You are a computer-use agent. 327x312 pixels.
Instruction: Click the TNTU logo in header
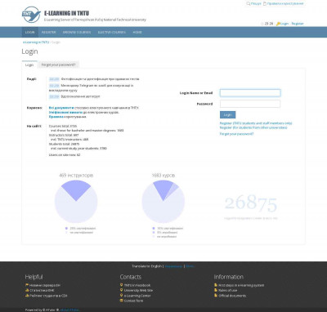coord(31,15)
